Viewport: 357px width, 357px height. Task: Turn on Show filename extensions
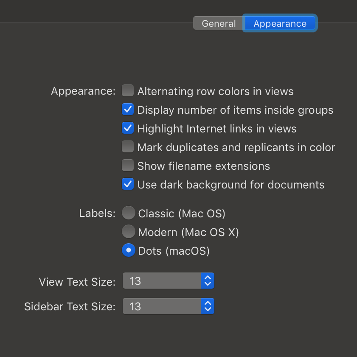click(128, 165)
